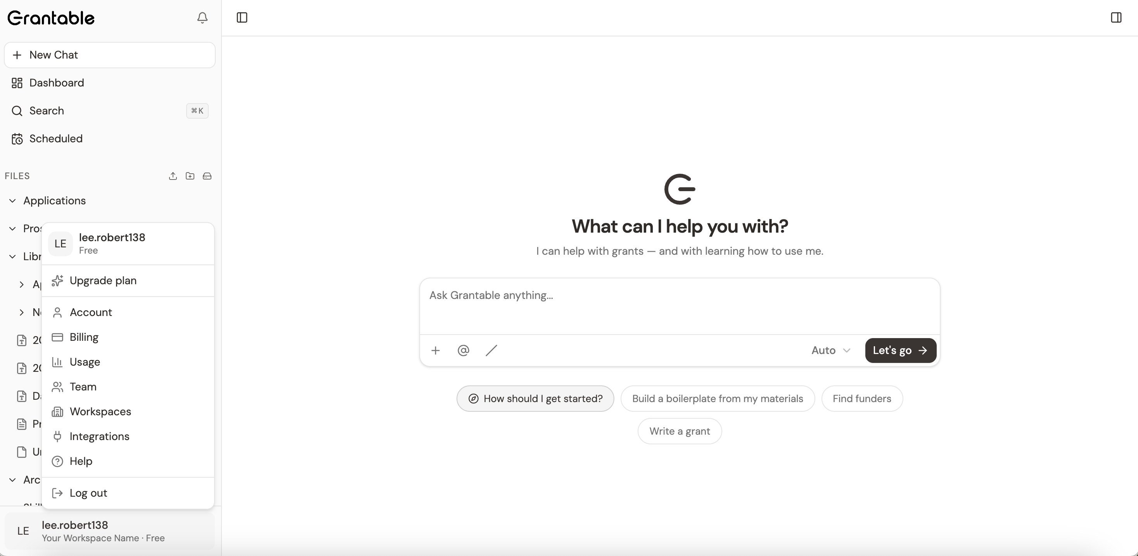Open the Auto model dropdown
The image size is (1138, 556).
click(830, 350)
